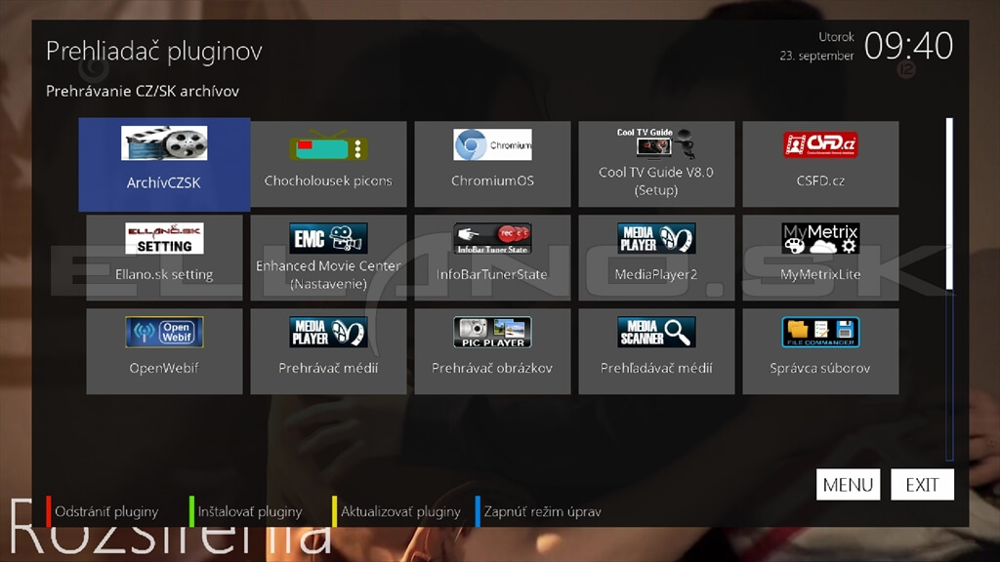This screenshot has height=562, width=1000.
Task: Open the Media Scanner Prehľadávač médií icon
Action: pyautogui.click(x=656, y=332)
